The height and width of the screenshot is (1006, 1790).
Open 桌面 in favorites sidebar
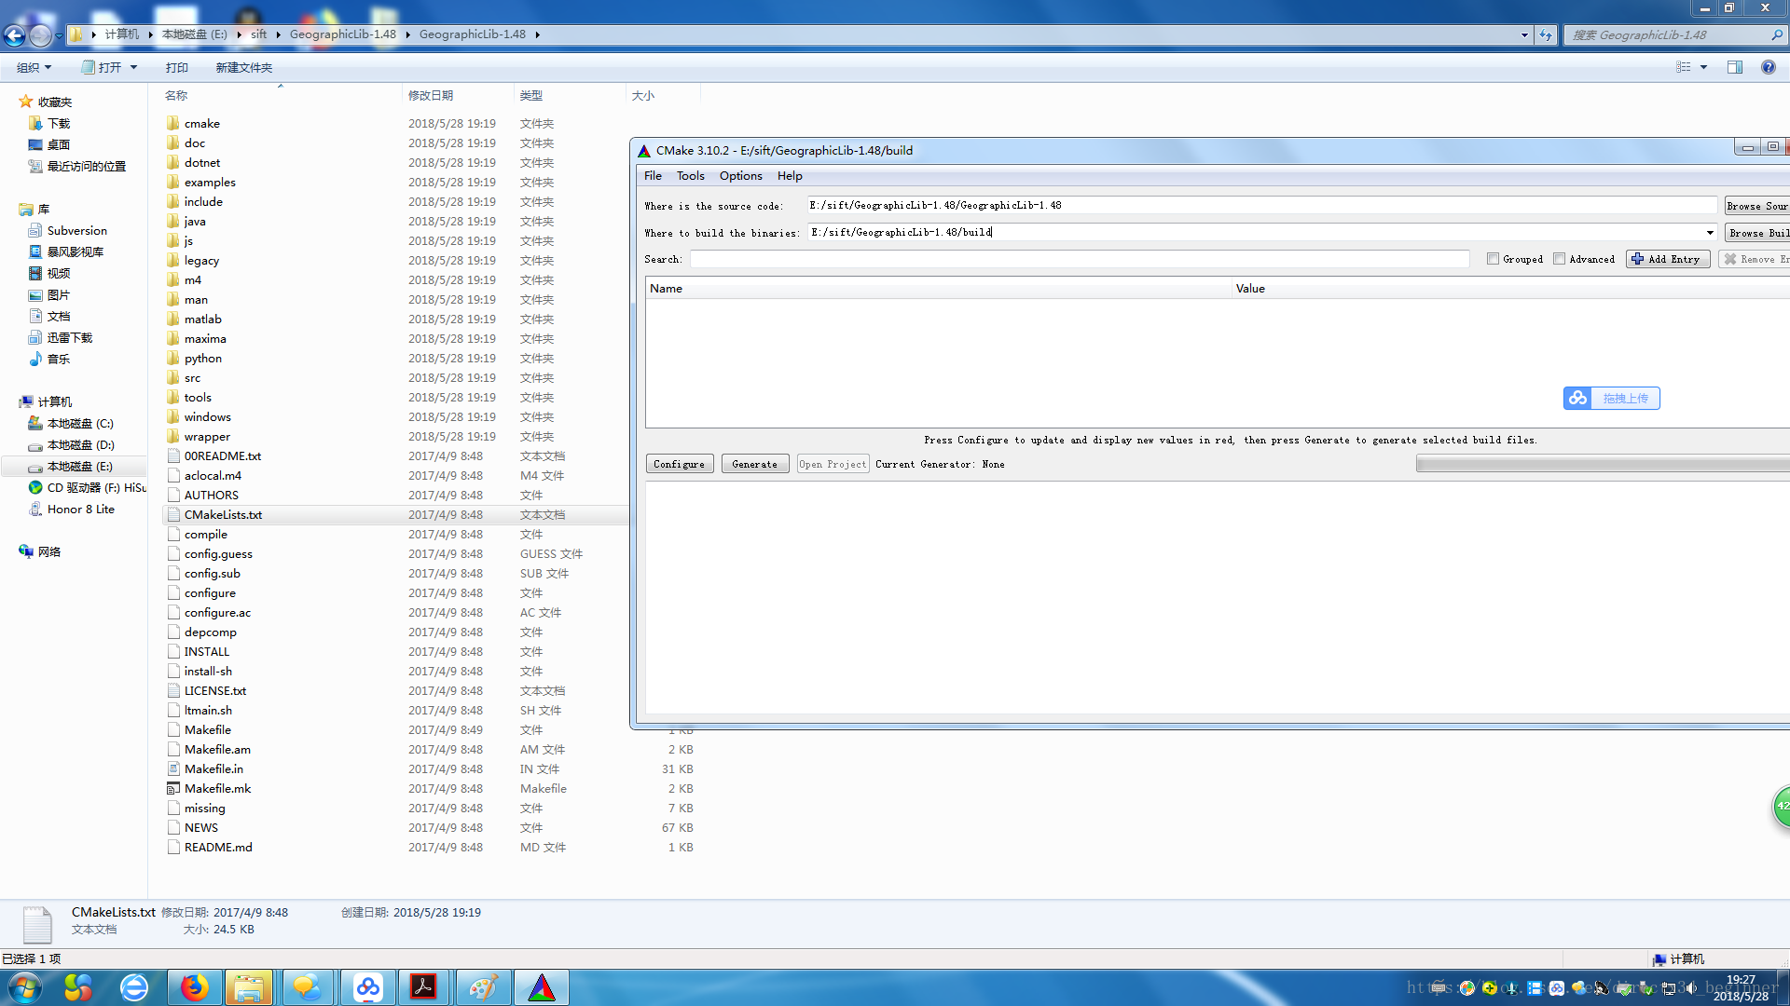coord(59,144)
